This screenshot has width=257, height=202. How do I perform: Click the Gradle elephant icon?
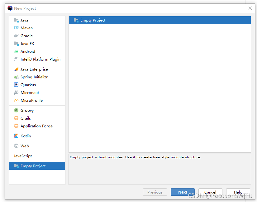[x=16, y=36]
